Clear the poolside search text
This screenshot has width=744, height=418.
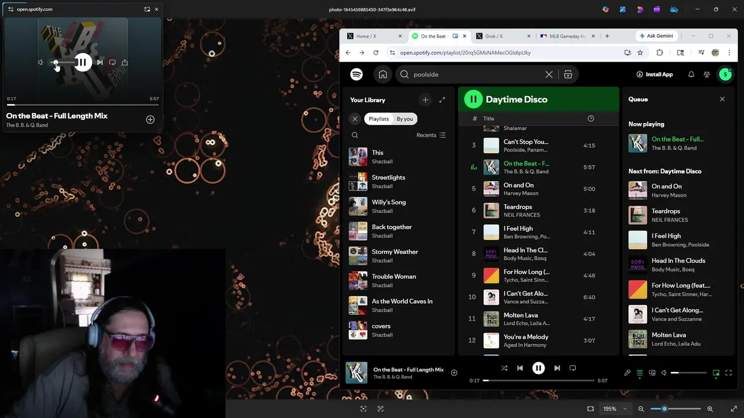(549, 74)
